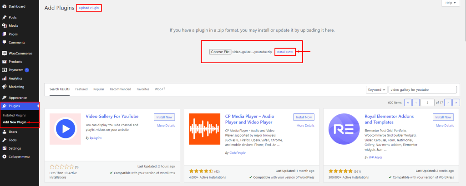Install Royal Elementor Addons plugin
466x186 pixels.
(x=443, y=117)
